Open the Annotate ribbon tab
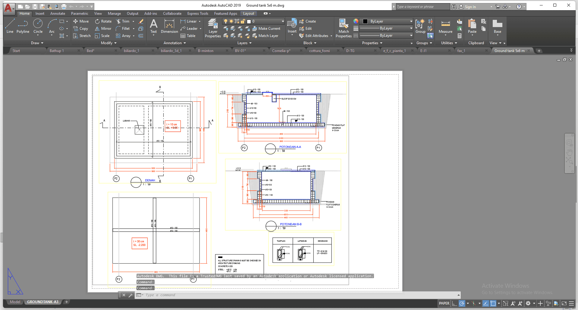This screenshot has width=578, height=310. 58,14
